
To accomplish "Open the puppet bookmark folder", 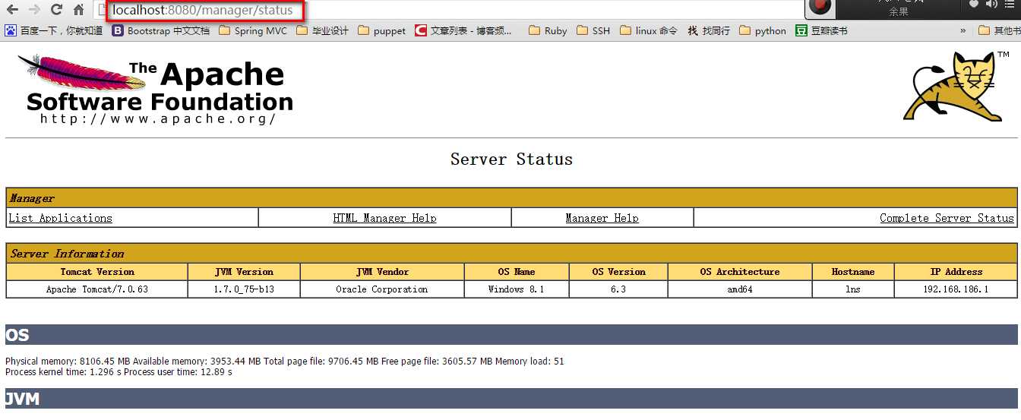I will [x=382, y=31].
